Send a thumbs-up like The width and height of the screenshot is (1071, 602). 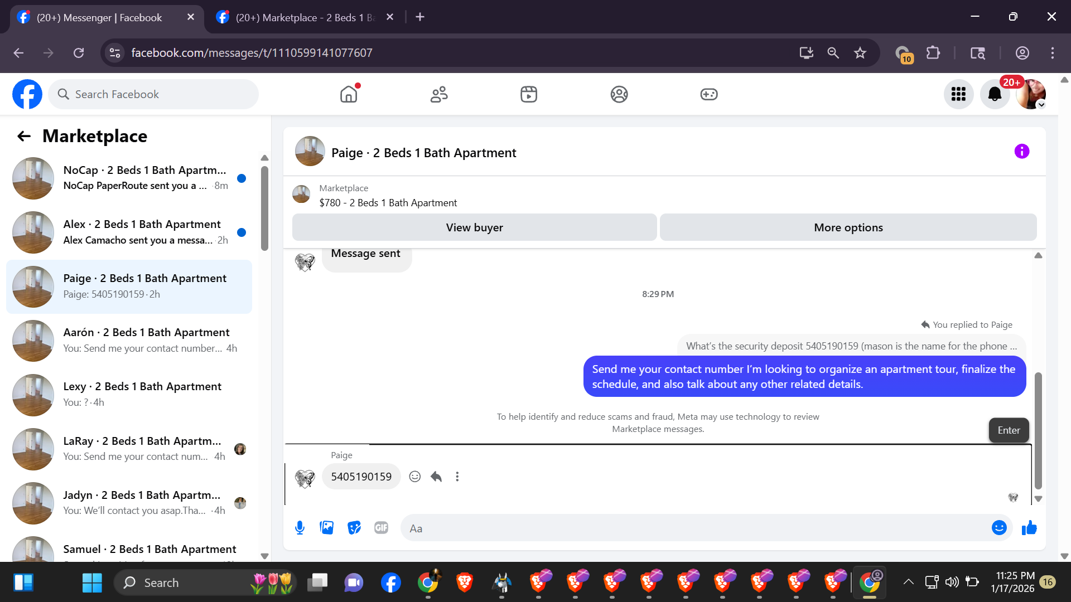pos(1029,528)
